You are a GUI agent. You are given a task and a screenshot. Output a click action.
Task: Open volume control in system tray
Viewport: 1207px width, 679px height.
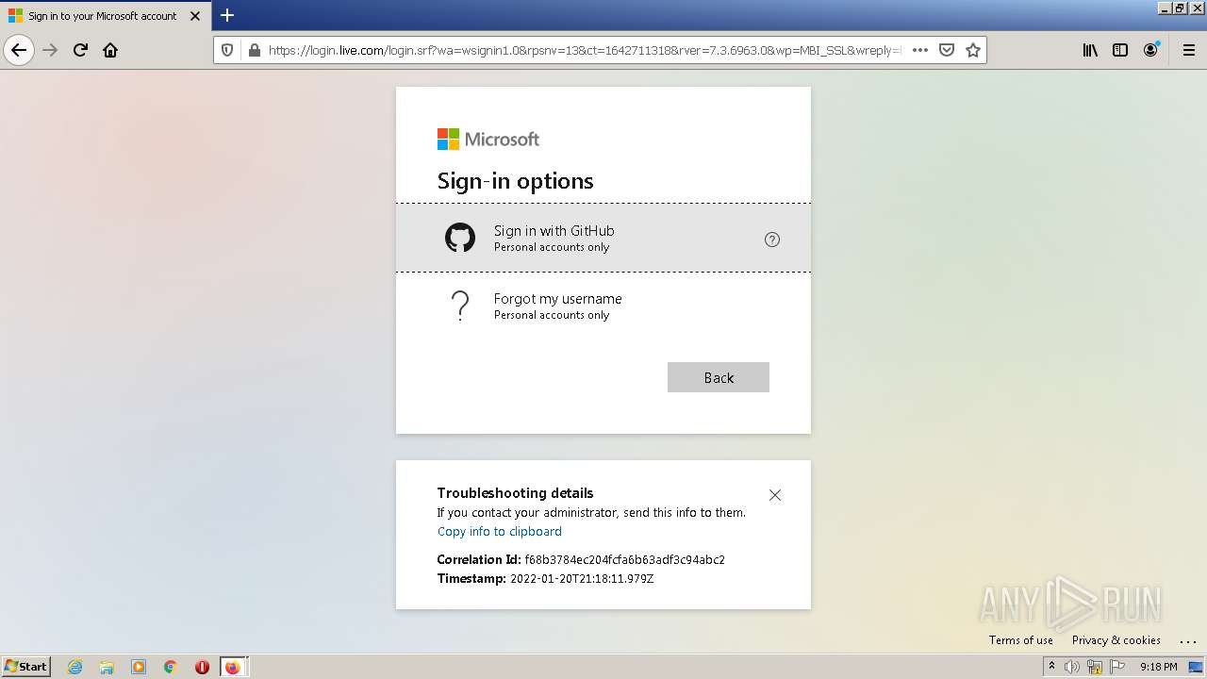[1072, 667]
